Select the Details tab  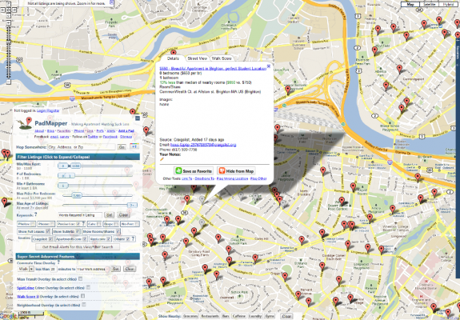pos(173,58)
